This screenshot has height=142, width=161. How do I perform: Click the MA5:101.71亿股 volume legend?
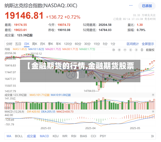pos(40,95)
